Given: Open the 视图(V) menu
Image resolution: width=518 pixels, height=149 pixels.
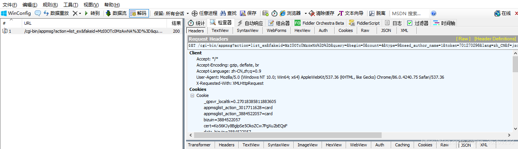Looking at the screenshot, I should click(x=91, y=5).
